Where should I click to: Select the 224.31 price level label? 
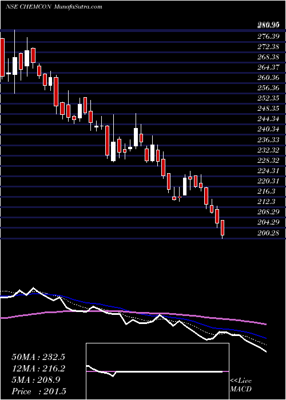click(268, 171)
